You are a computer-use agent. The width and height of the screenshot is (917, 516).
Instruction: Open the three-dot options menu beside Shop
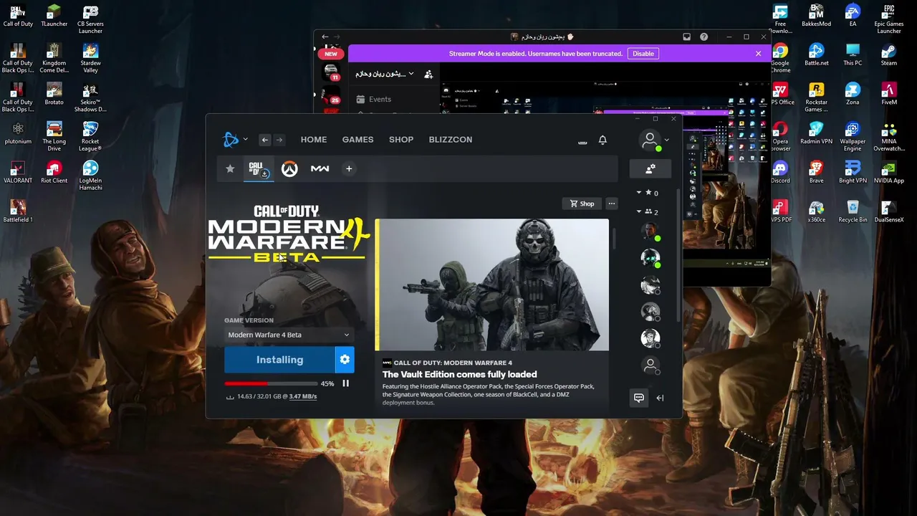coord(611,204)
